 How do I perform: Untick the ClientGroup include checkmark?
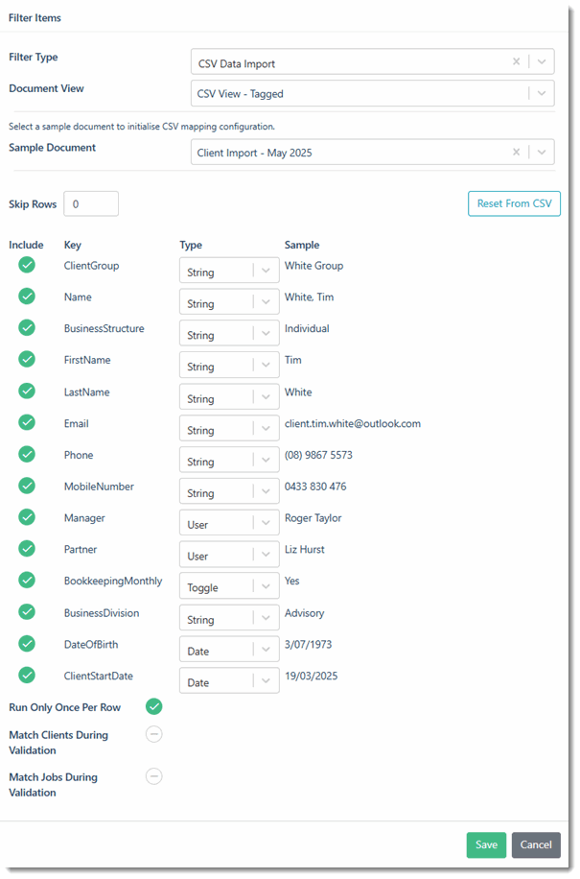27,265
